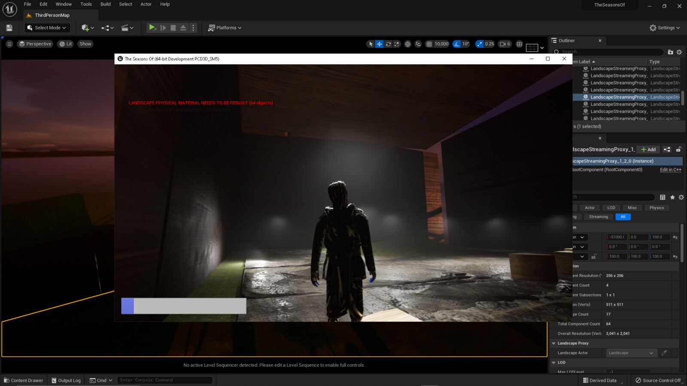Open the Lit view mode menu

[x=66, y=44]
